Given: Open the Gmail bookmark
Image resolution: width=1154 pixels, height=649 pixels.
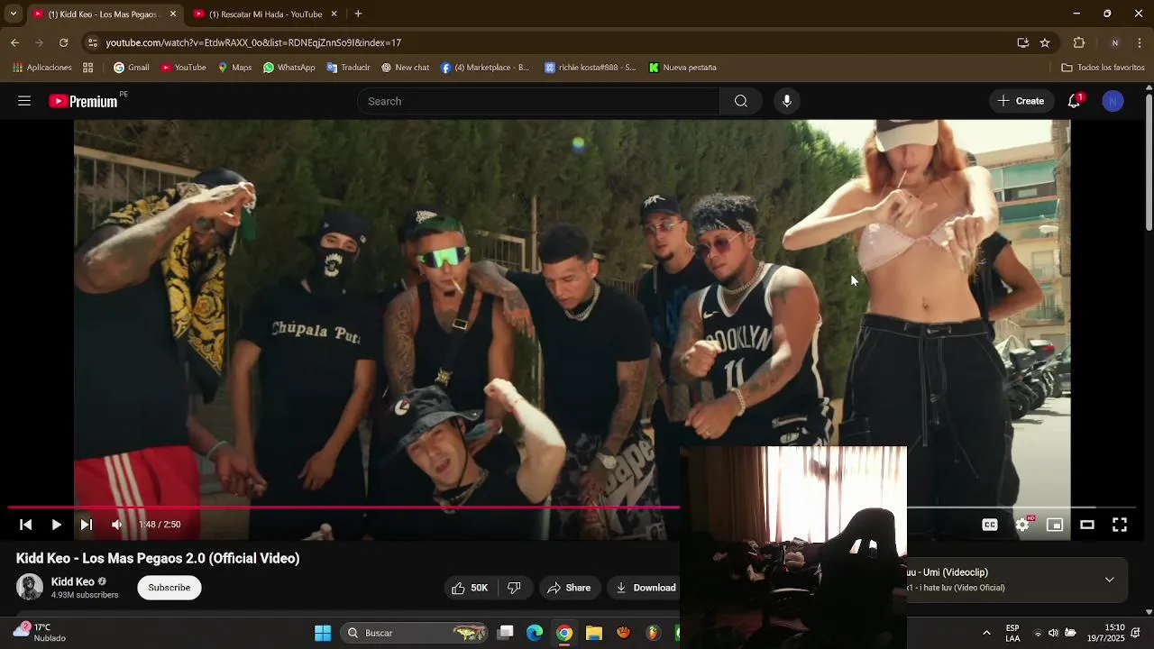Looking at the screenshot, I should pos(132,68).
